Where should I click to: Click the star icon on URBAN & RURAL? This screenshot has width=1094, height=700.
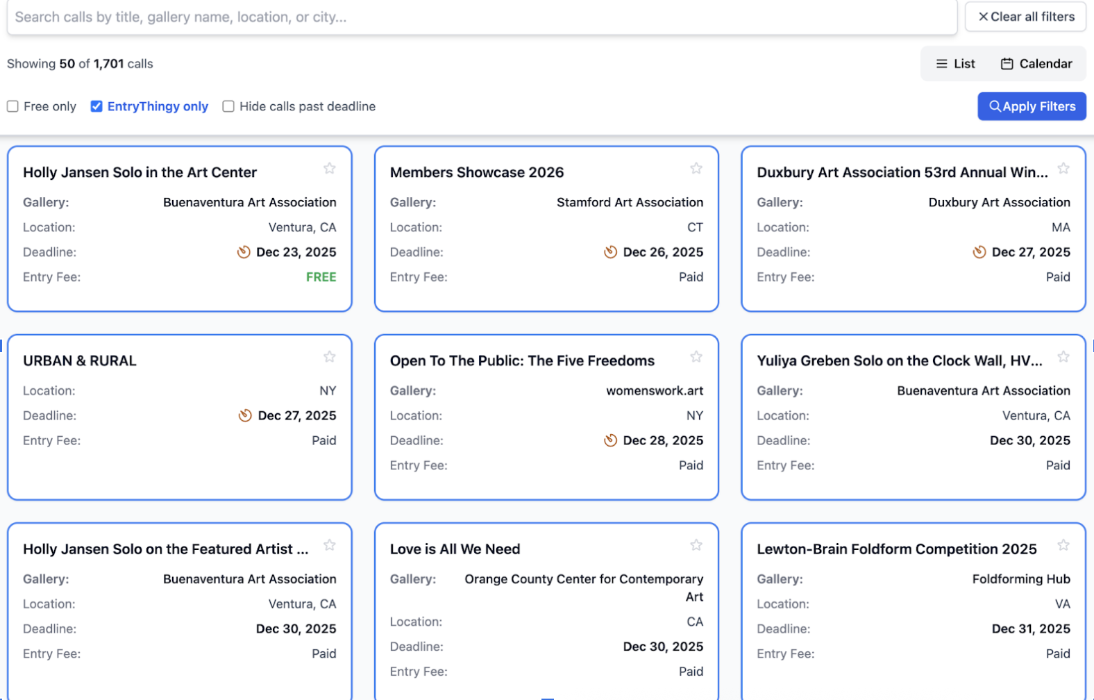click(330, 357)
